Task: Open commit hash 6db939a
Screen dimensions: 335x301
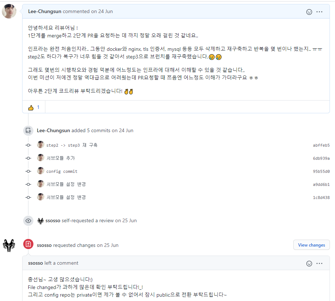Action: pyautogui.click(x=321, y=158)
